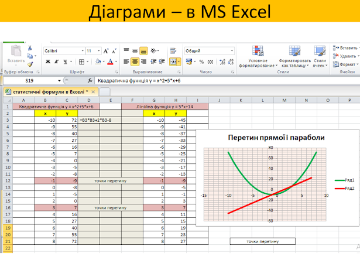Image resolution: width=360 pixels, height=270 pixels.
Task: Close the статистичні формули в Екселі tab
Action: click(x=93, y=92)
